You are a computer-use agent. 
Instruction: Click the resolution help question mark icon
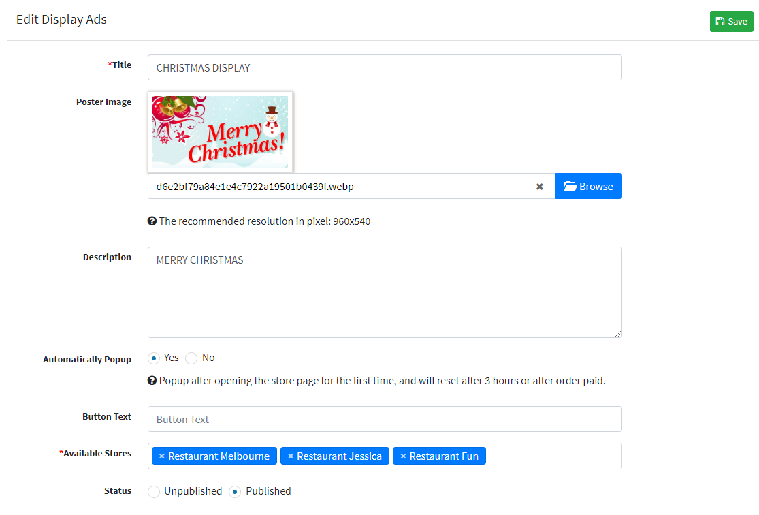152,221
